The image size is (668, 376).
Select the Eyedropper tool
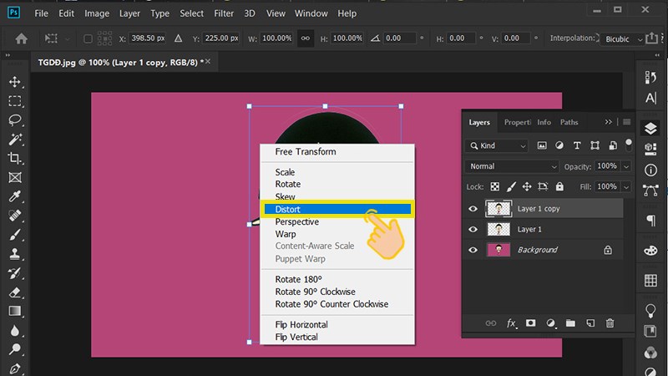tap(14, 197)
